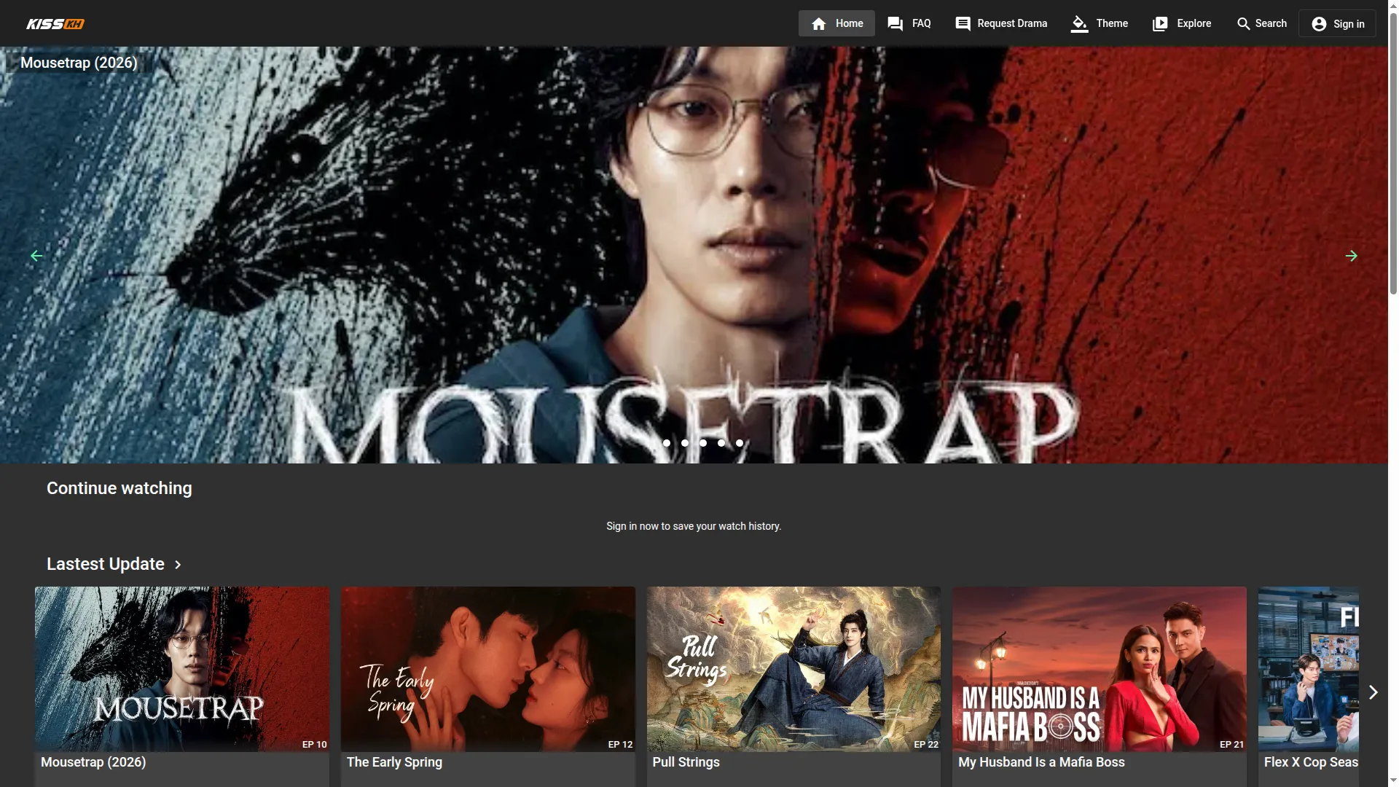Click the "EP 12" badge on The Early Spring
The height and width of the screenshot is (787, 1399).
[x=620, y=744]
